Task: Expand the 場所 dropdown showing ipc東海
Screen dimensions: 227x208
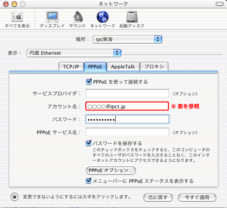Action: pyautogui.click(x=127, y=39)
